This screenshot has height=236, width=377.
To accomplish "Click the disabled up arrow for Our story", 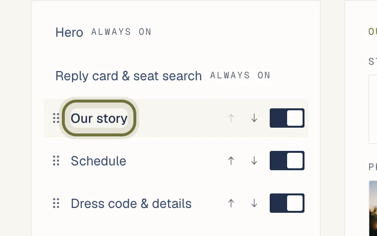I will click(231, 118).
